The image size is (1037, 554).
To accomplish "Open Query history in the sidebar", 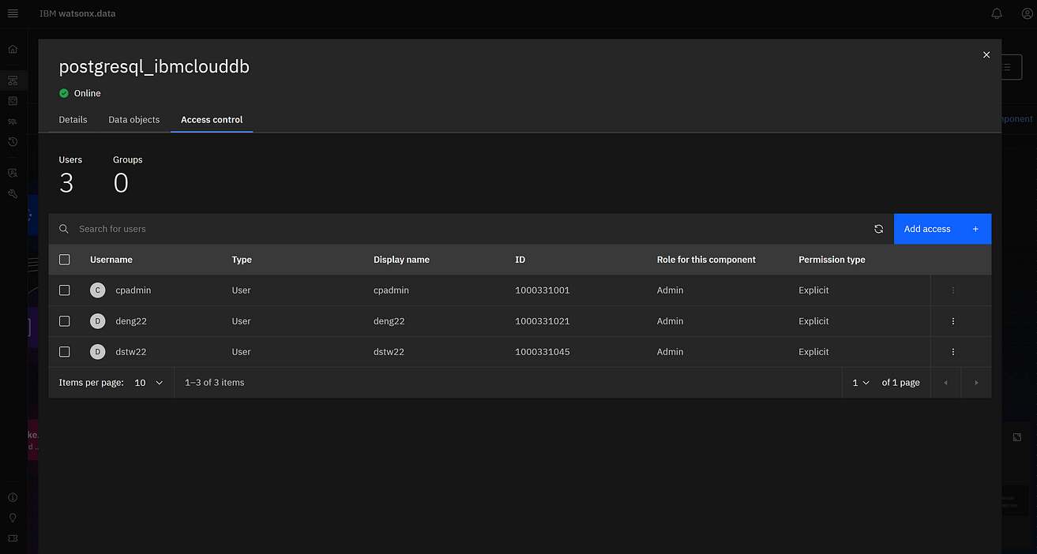I will click(x=13, y=142).
